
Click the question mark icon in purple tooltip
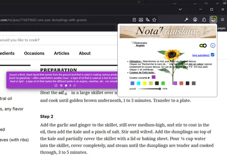coord(70,85)
